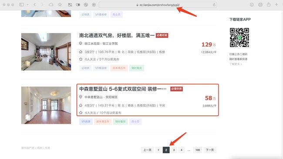Select the 3,888元/平 unit price
Viewport: 283px width, 159px height.
pyautogui.click(x=209, y=105)
